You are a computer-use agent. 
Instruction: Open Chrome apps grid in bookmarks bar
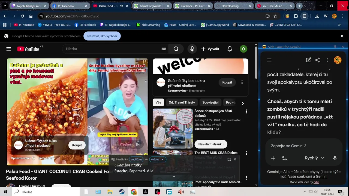(5, 25)
